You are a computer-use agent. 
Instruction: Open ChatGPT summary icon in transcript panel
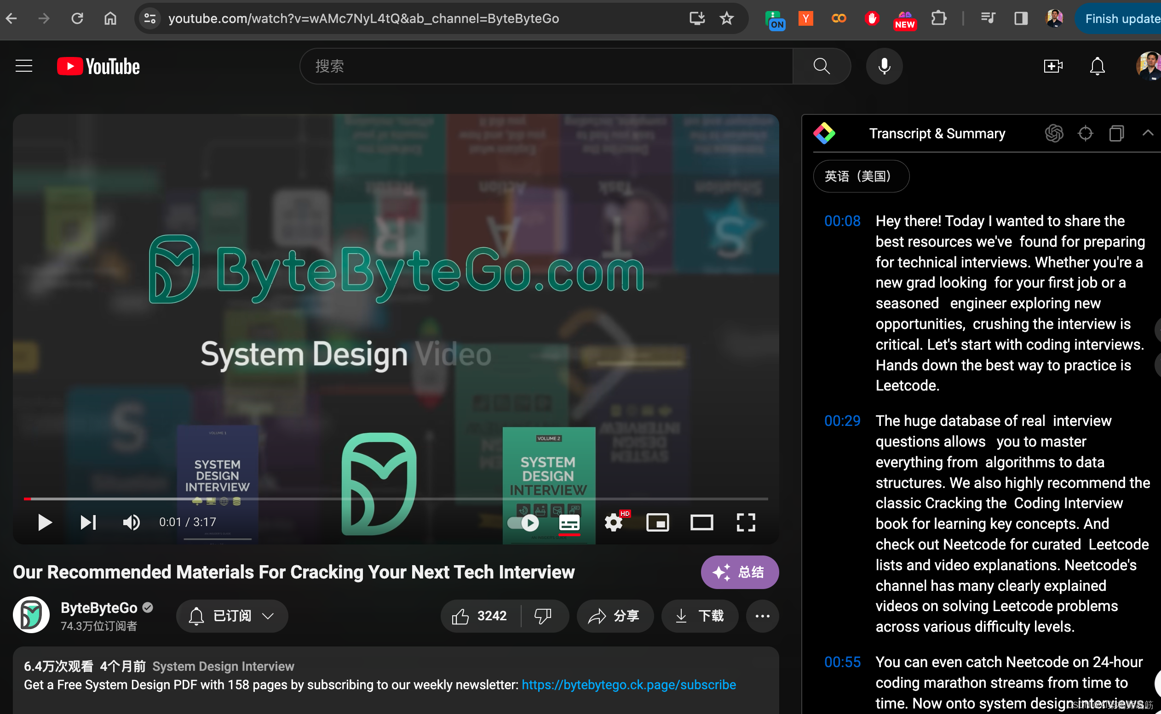1054,133
